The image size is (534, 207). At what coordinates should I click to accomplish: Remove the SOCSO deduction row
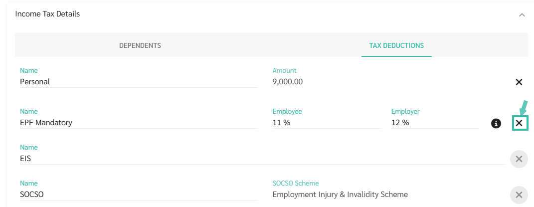tap(519, 195)
